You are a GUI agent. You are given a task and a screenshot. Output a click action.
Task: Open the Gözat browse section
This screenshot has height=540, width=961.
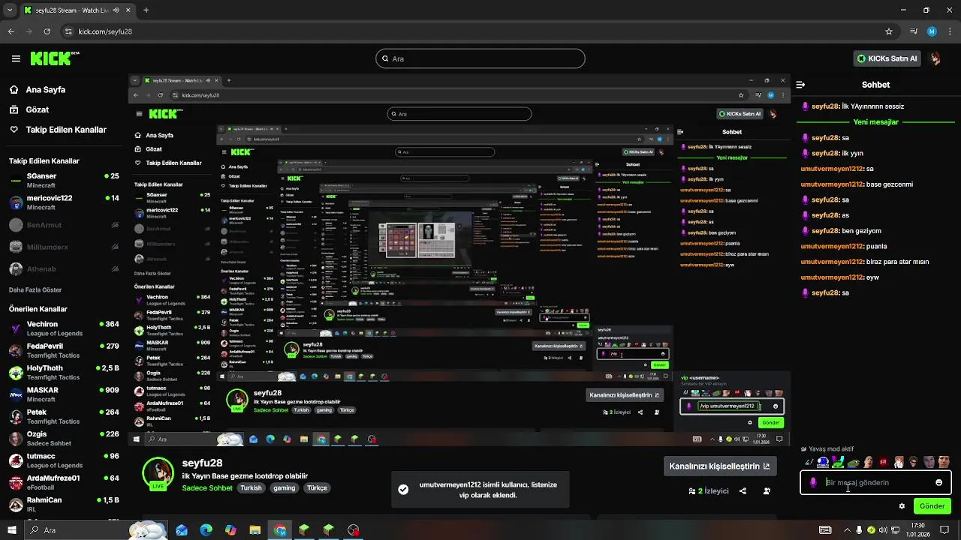pyautogui.click(x=29, y=109)
